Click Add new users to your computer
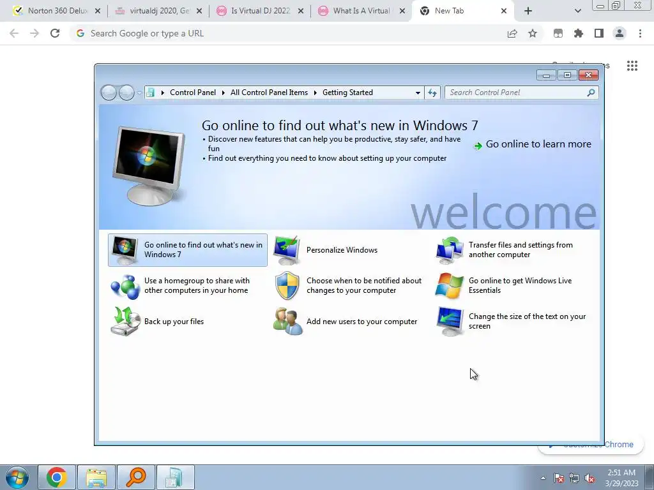Image resolution: width=654 pixels, height=490 pixels. pos(361,322)
